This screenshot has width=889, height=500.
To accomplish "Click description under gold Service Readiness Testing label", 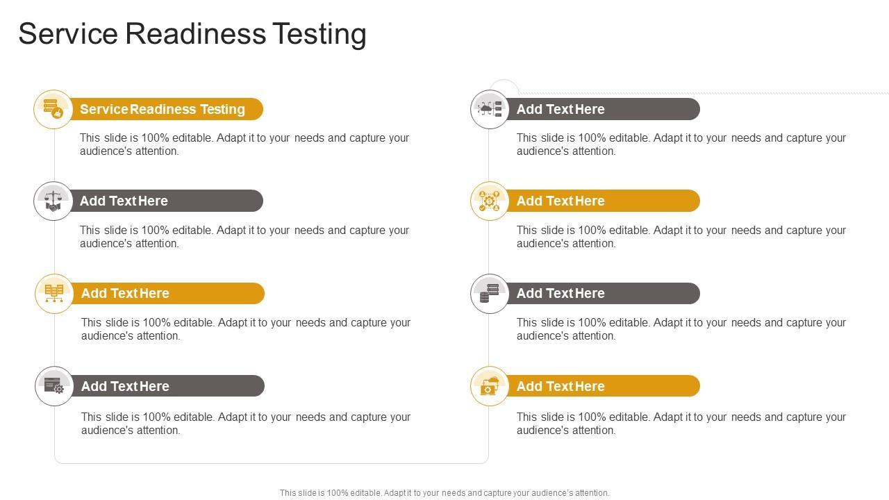I will coord(244,144).
